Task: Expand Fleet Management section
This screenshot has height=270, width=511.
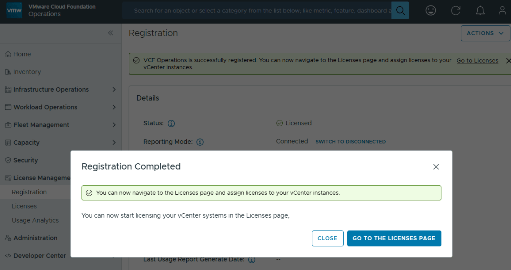Action: (x=114, y=125)
